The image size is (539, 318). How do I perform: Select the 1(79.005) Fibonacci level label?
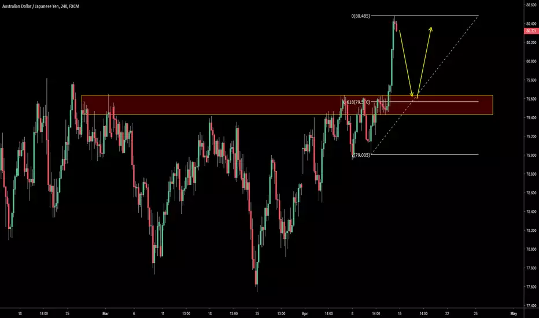[x=361, y=155]
